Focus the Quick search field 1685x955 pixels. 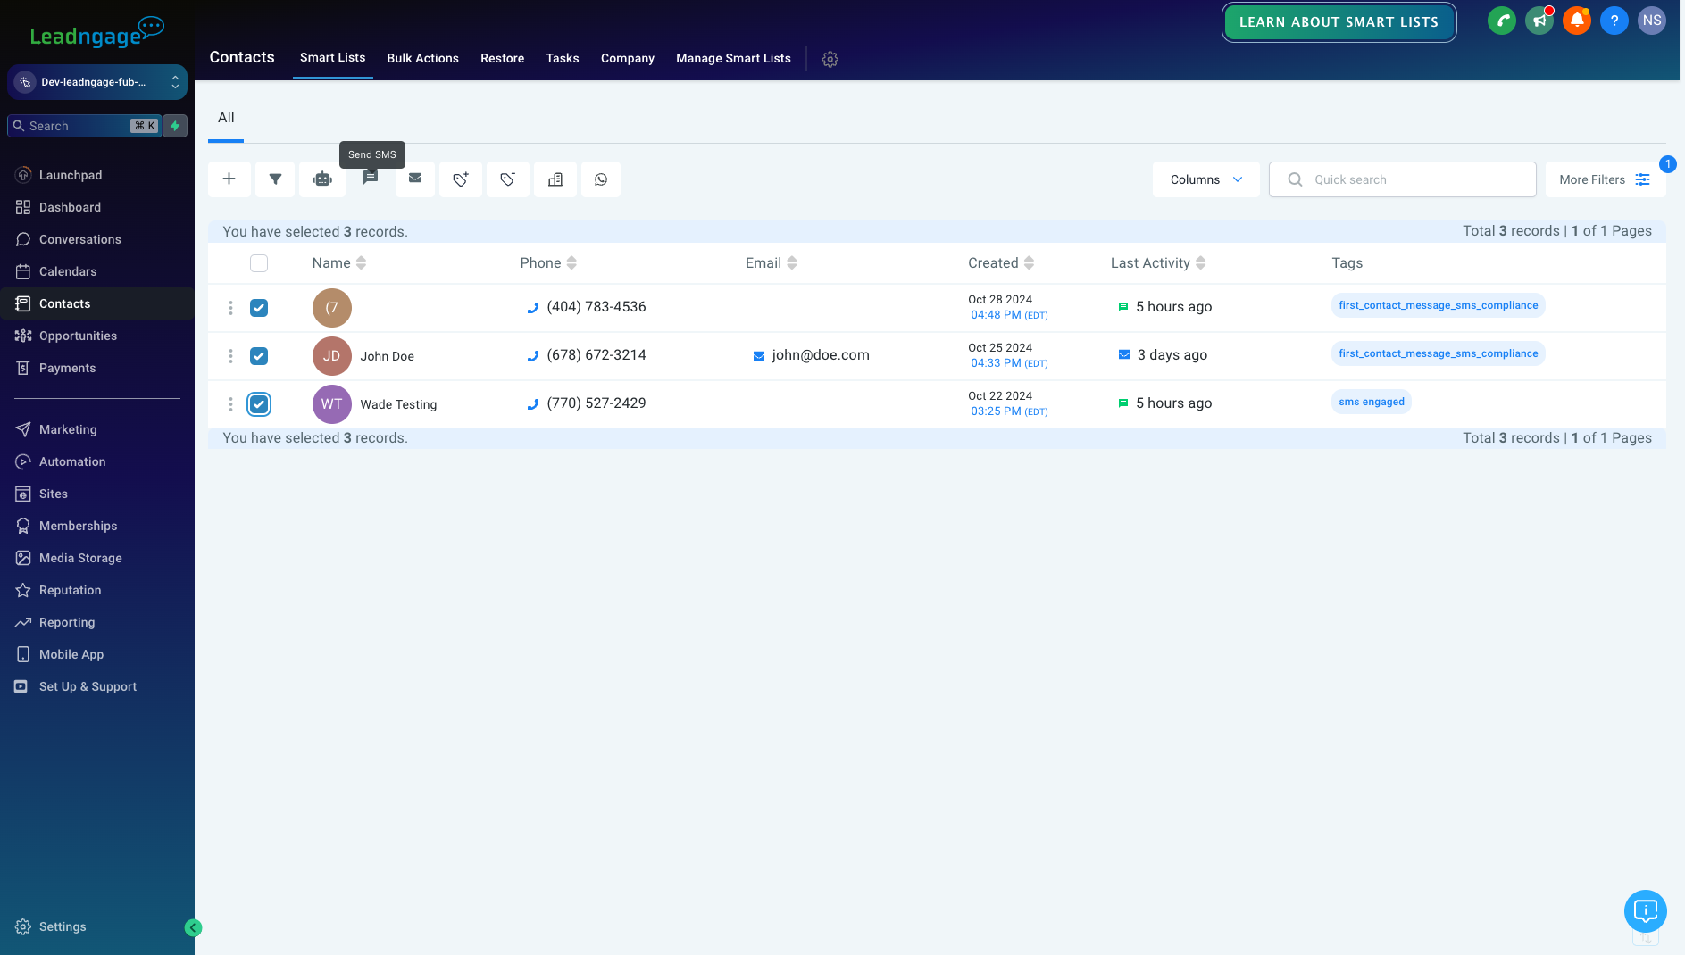point(1402,179)
